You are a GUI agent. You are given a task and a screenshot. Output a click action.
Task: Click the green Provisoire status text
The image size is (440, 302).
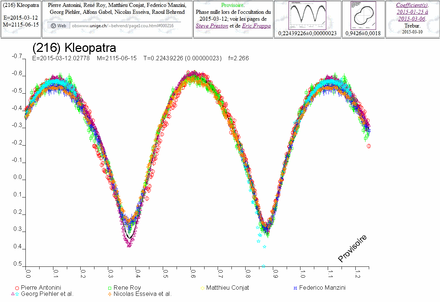coord(233,5)
